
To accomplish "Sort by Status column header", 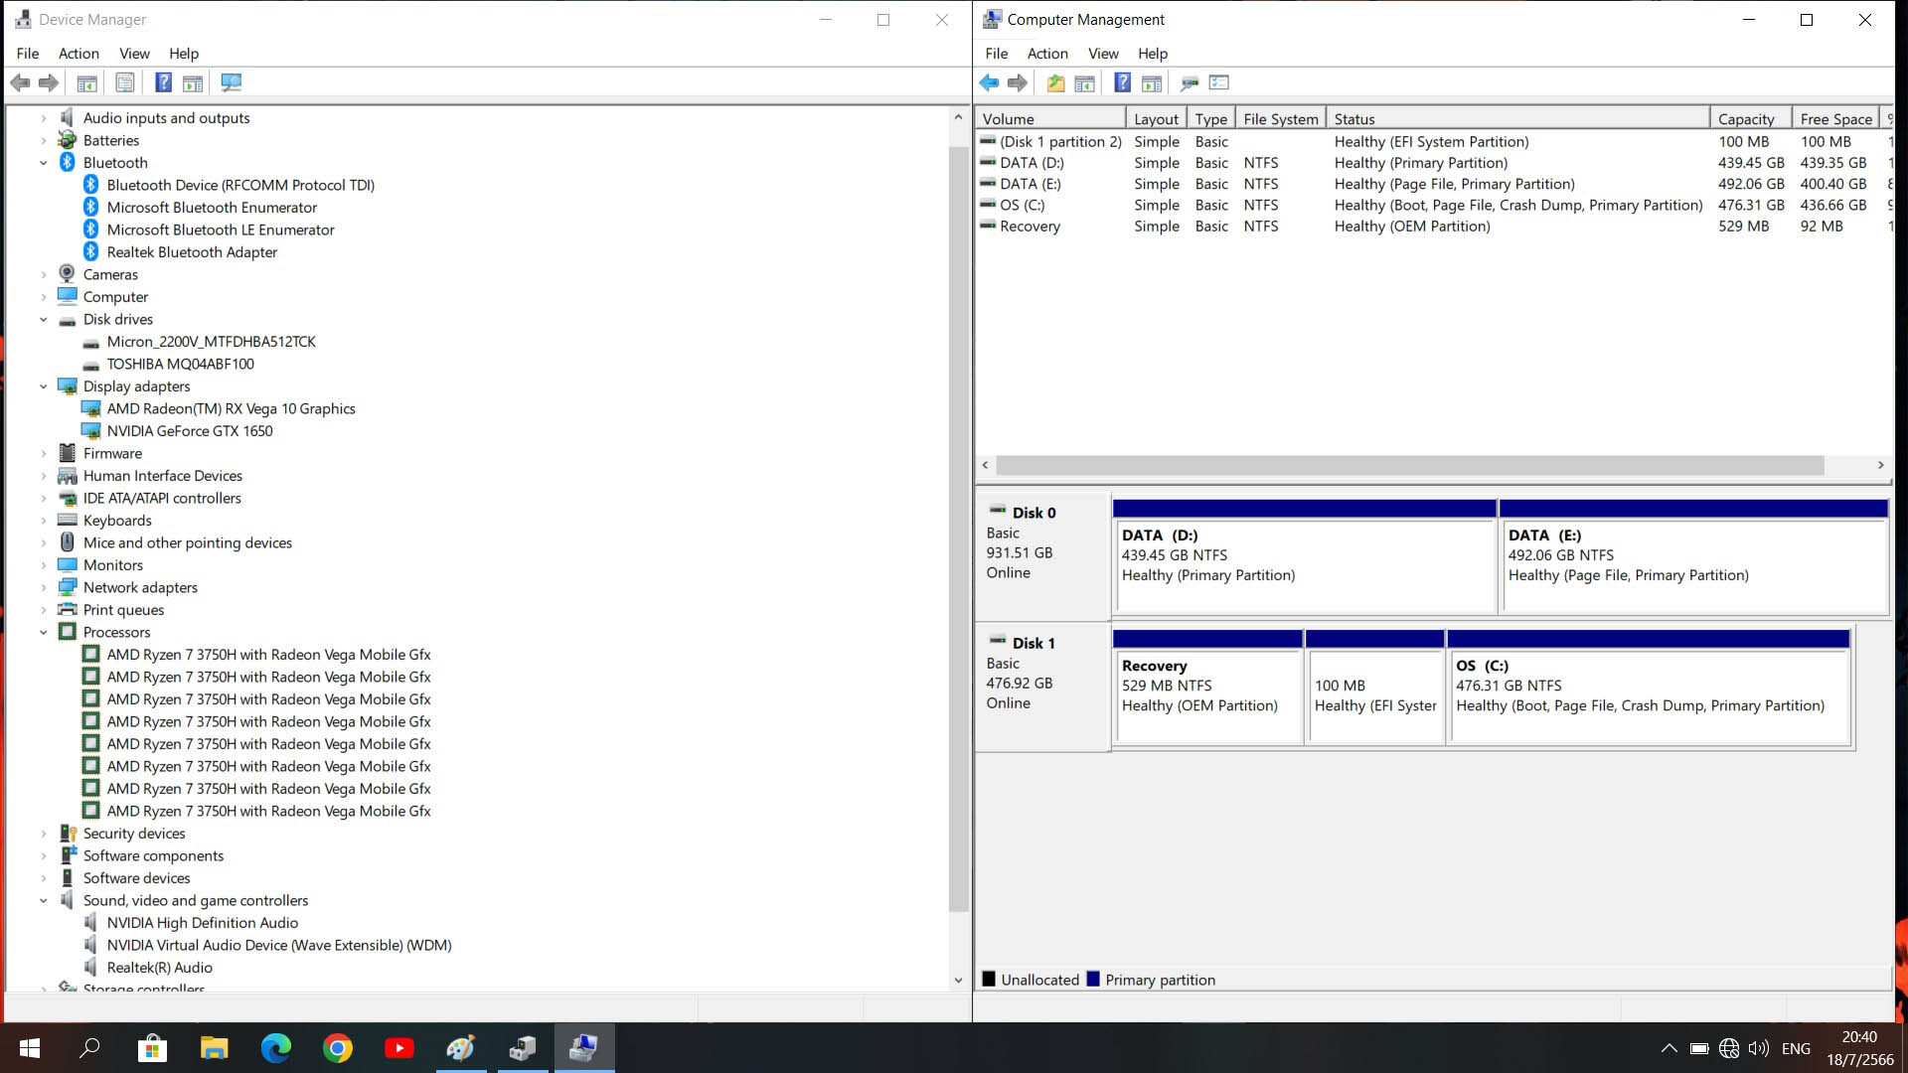I will click(1518, 119).
